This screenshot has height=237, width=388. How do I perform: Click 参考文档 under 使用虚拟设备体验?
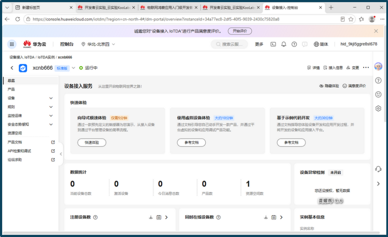point(191,143)
